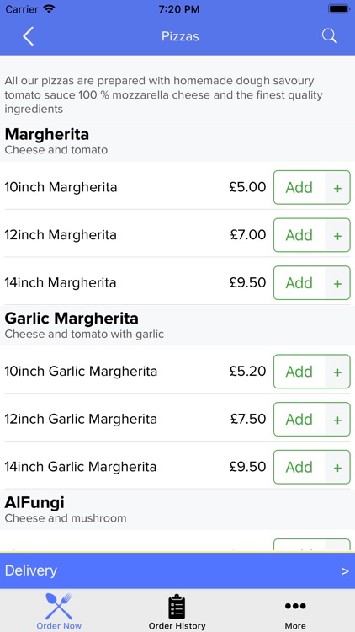
Task: Tap plus icon for 12inch Garlic Margherita
Action: coord(337,419)
